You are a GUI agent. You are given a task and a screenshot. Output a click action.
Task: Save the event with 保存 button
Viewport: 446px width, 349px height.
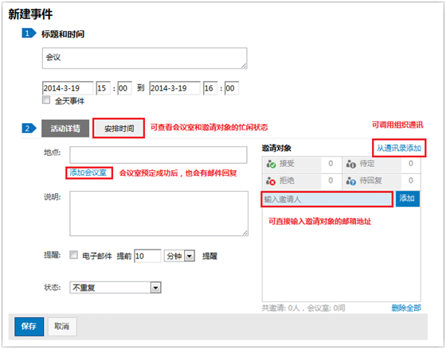[29, 326]
